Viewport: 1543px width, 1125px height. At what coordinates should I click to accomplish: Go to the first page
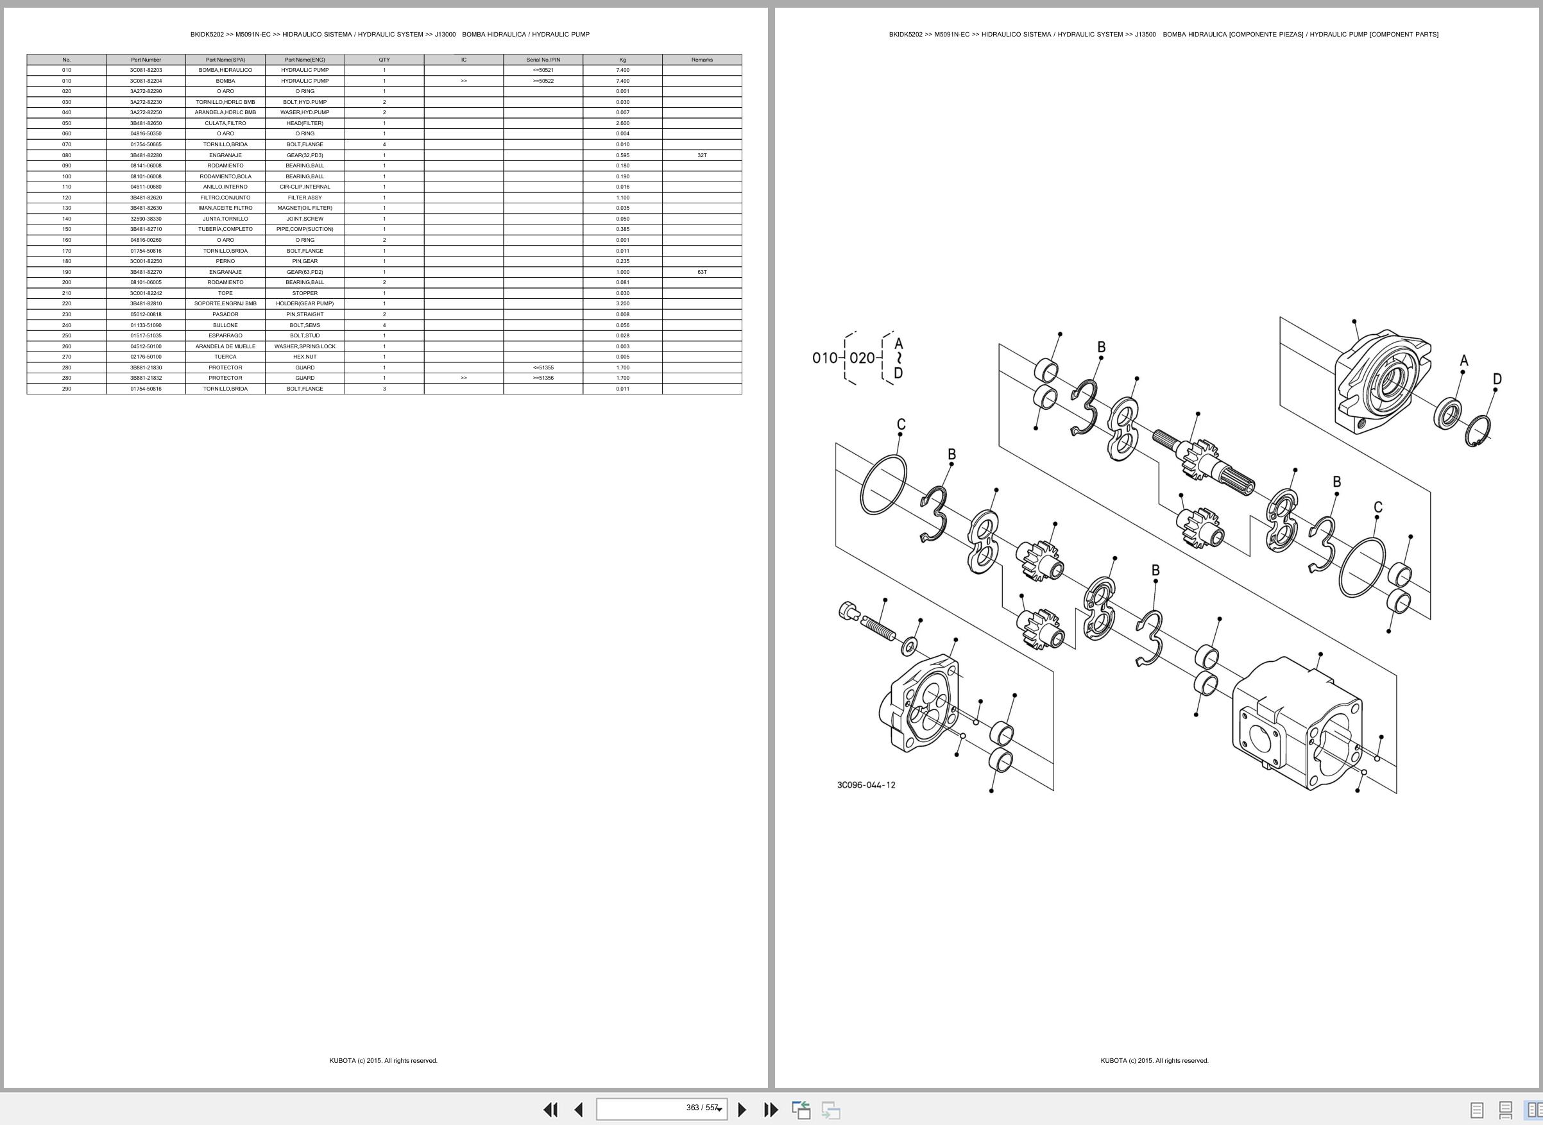(550, 1110)
